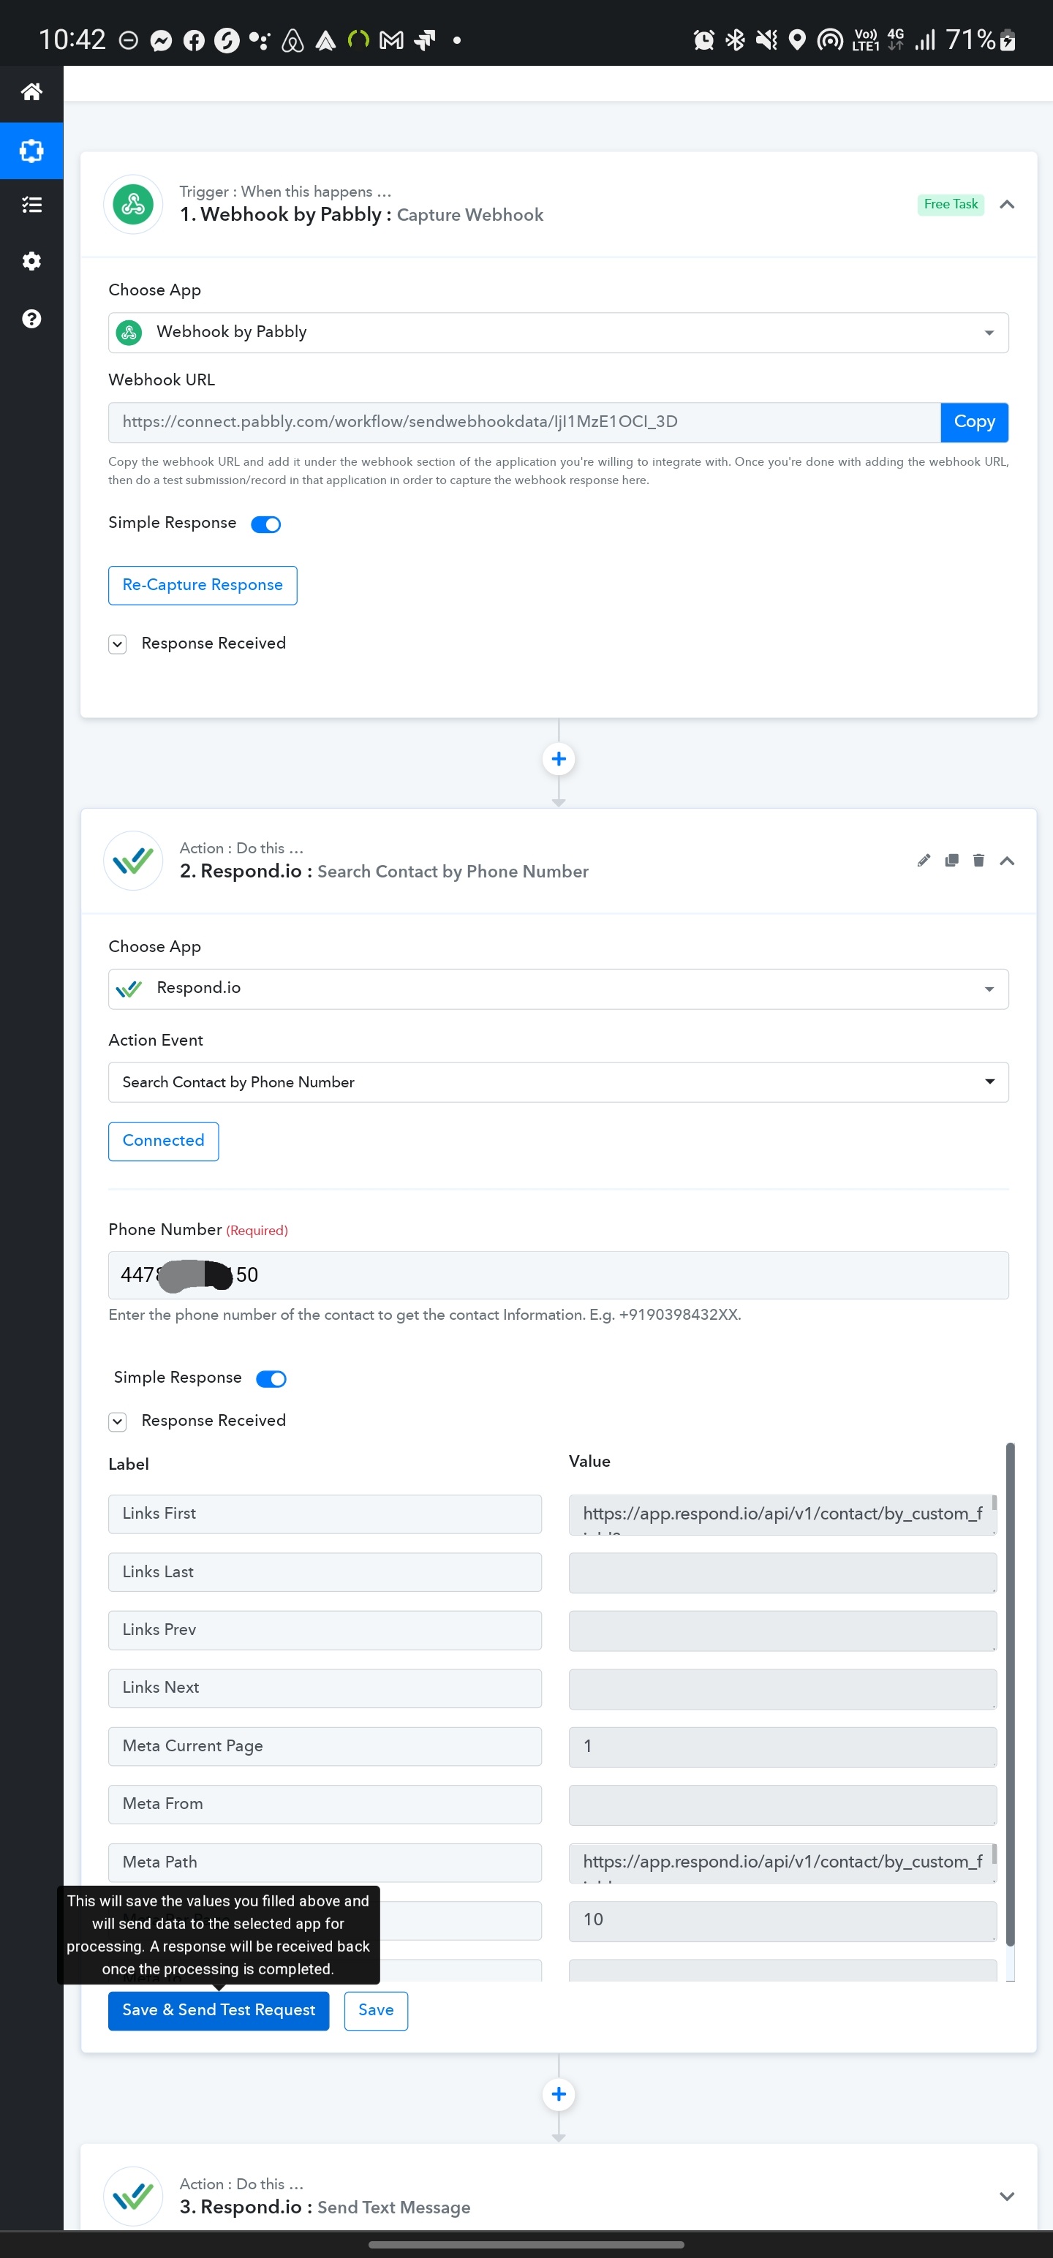The height and width of the screenshot is (2258, 1053).
Task: Click the Free Task badge
Action: [951, 204]
